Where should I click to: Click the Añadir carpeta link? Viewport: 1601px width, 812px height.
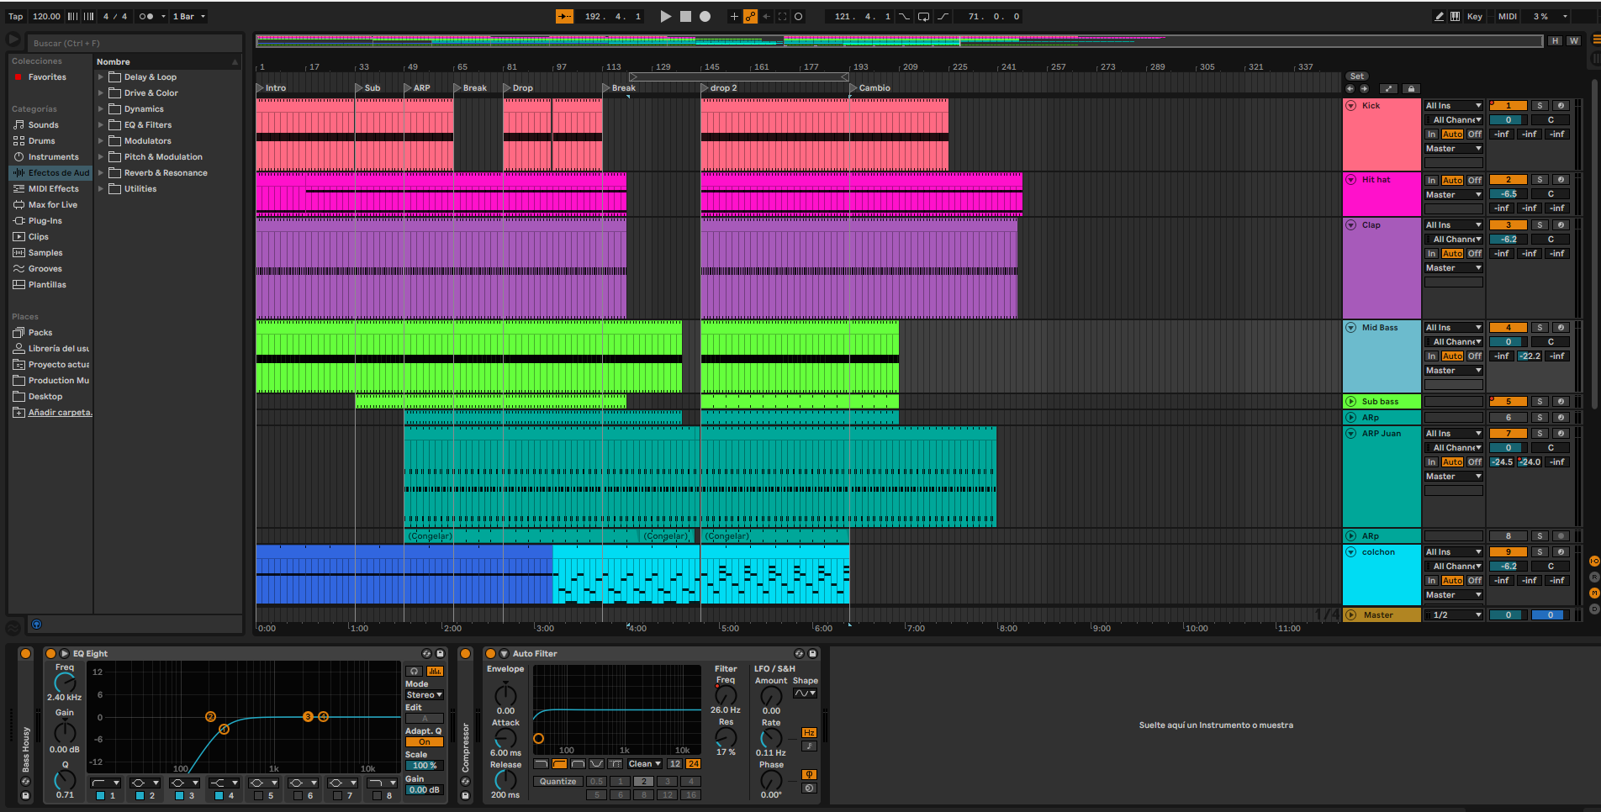coord(60,412)
